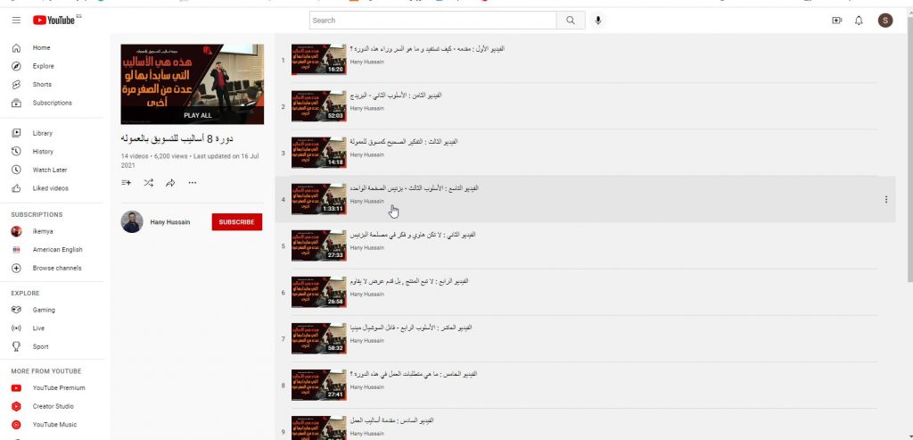Image resolution: width=913 pixels, height=440 pixels.
Task: Click title of playlist video 7
Action: coord(411,328)
